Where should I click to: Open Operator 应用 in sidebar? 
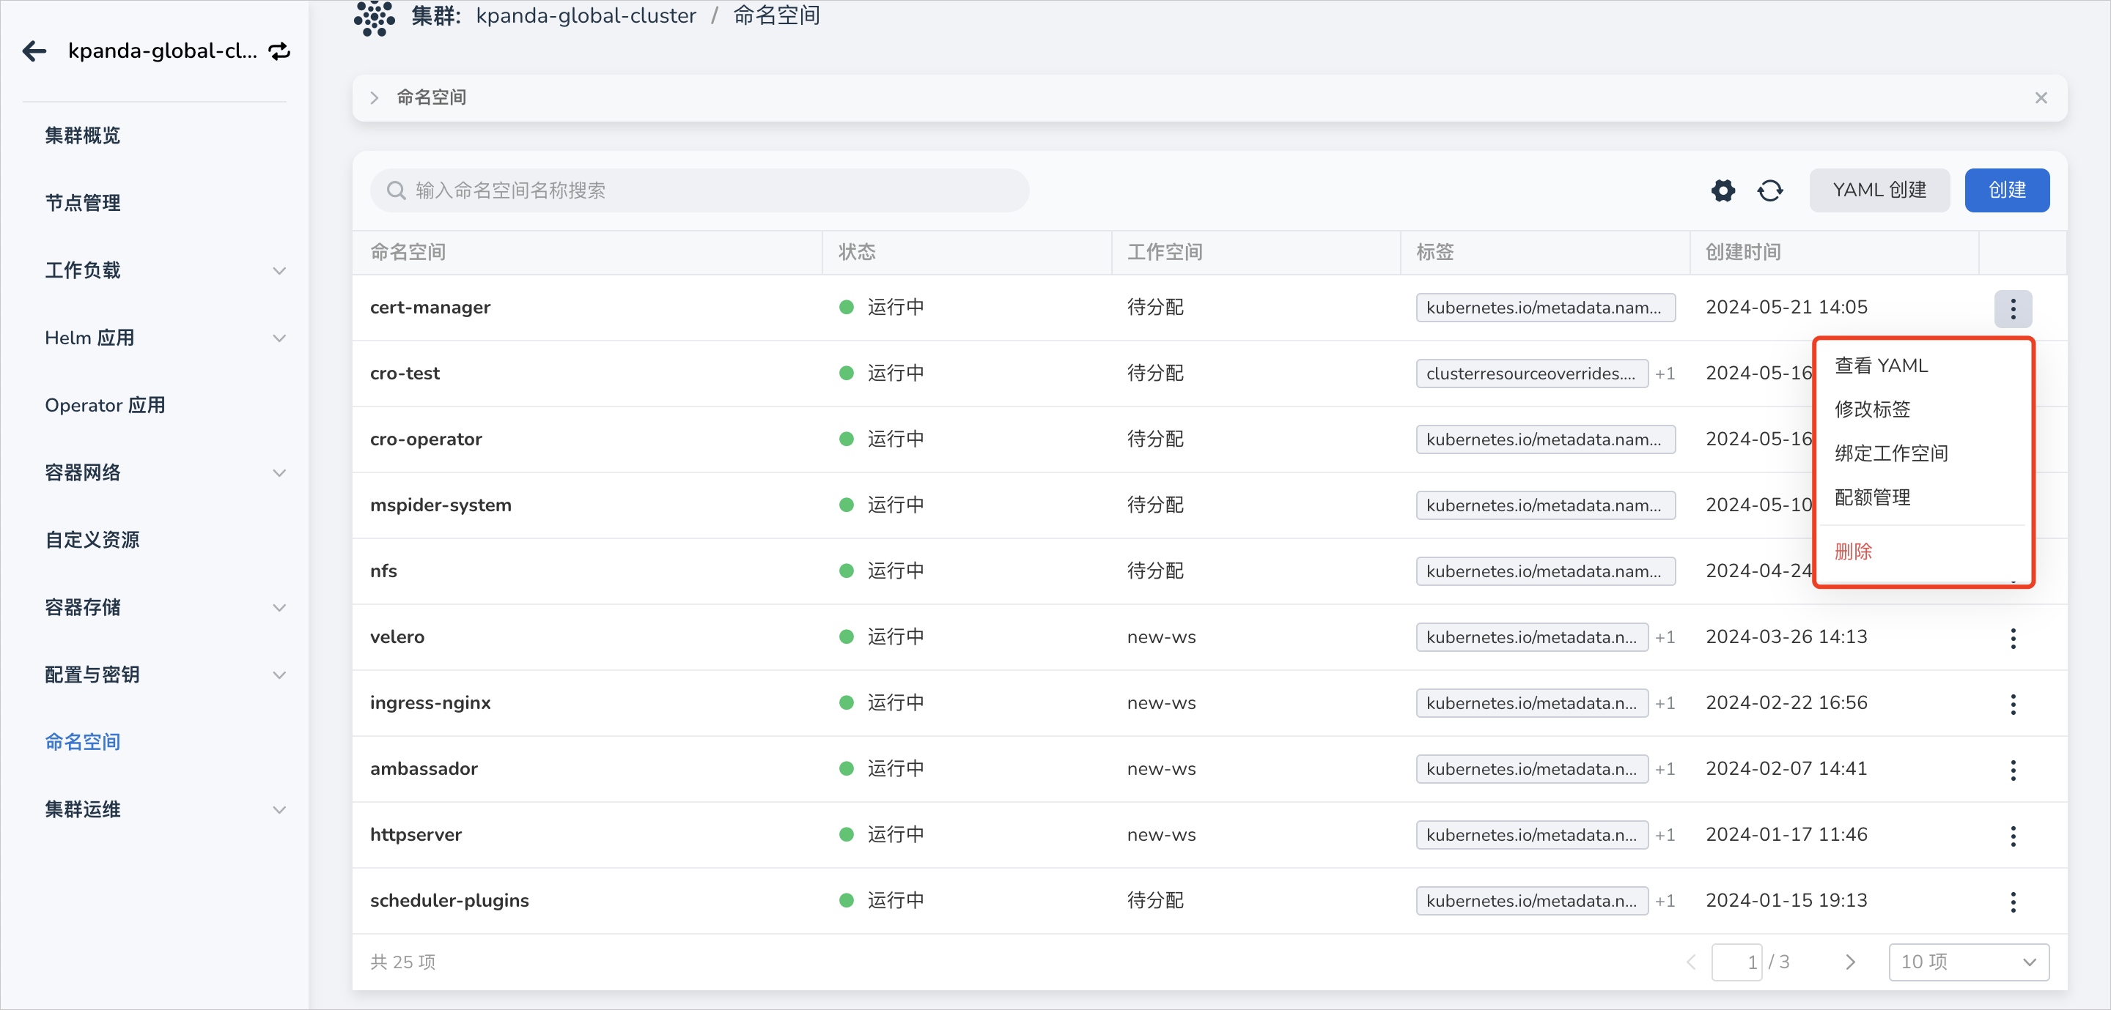(x=105, y=406)
